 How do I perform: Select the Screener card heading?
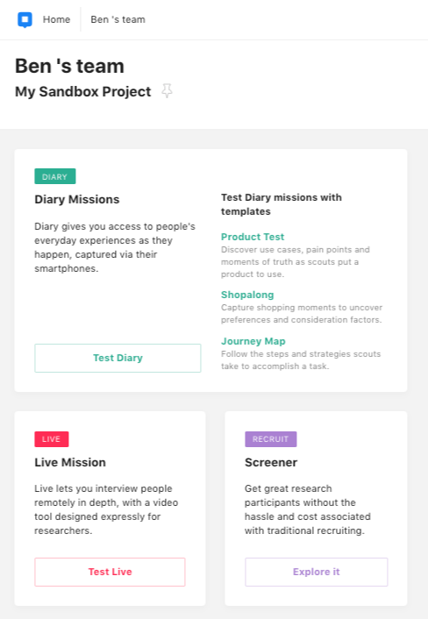pos(271,462)
